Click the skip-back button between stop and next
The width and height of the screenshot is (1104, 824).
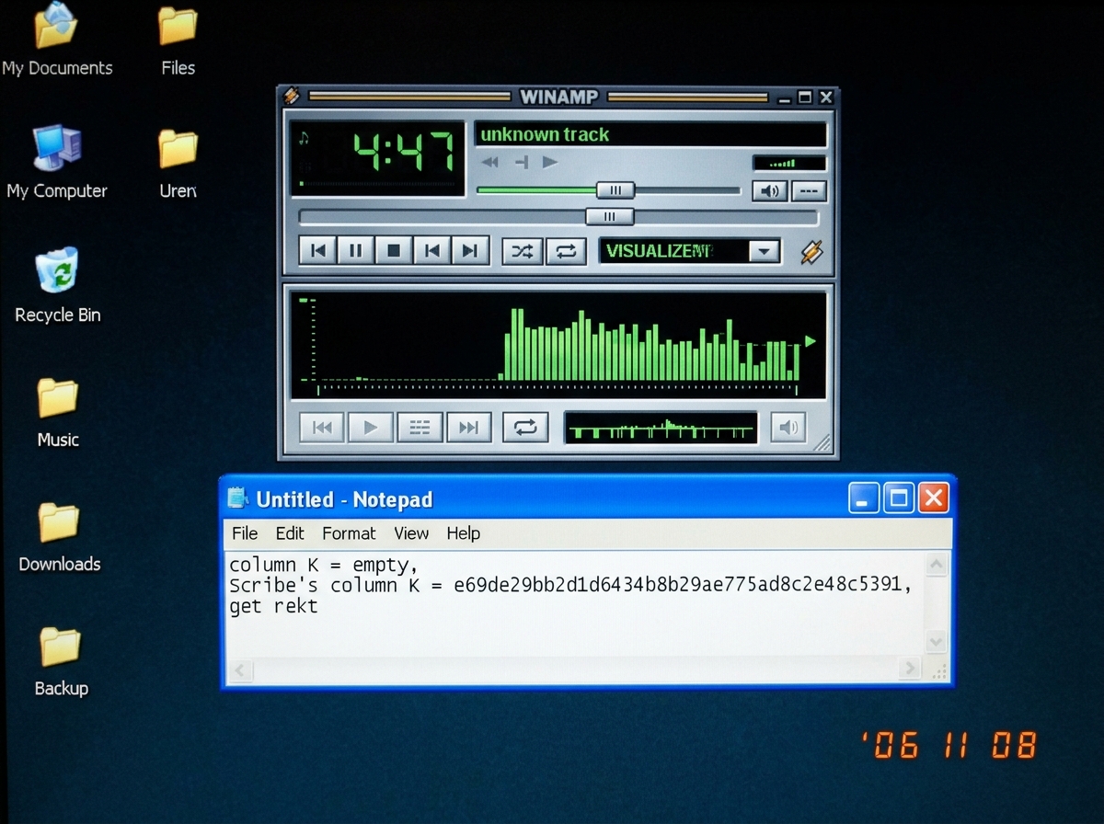pos(431,250)
